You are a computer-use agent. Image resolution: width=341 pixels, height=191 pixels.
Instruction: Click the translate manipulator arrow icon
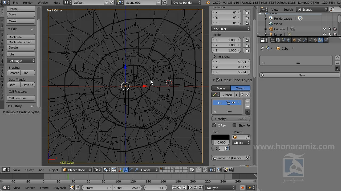(126, 170)
